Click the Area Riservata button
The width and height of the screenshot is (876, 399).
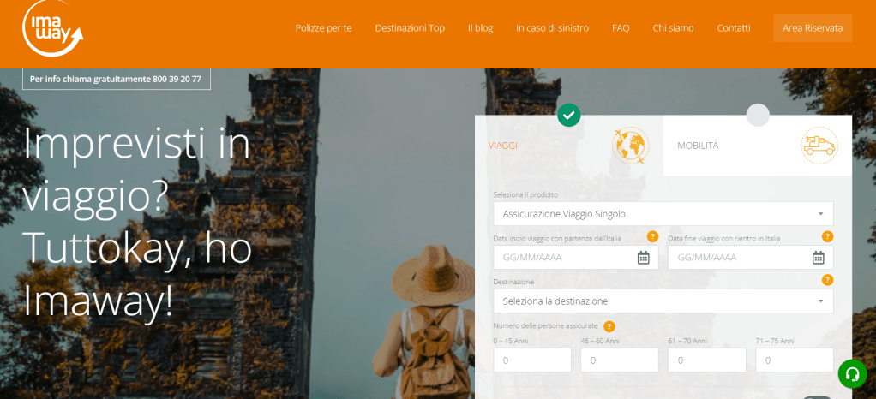pos(812,28)
